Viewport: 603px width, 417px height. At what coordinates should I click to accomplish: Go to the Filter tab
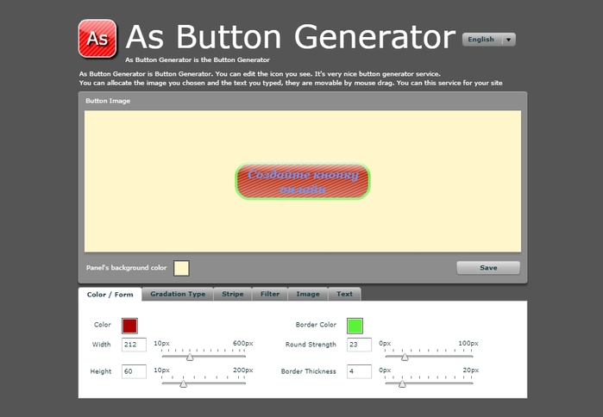[x=270, y=294]
